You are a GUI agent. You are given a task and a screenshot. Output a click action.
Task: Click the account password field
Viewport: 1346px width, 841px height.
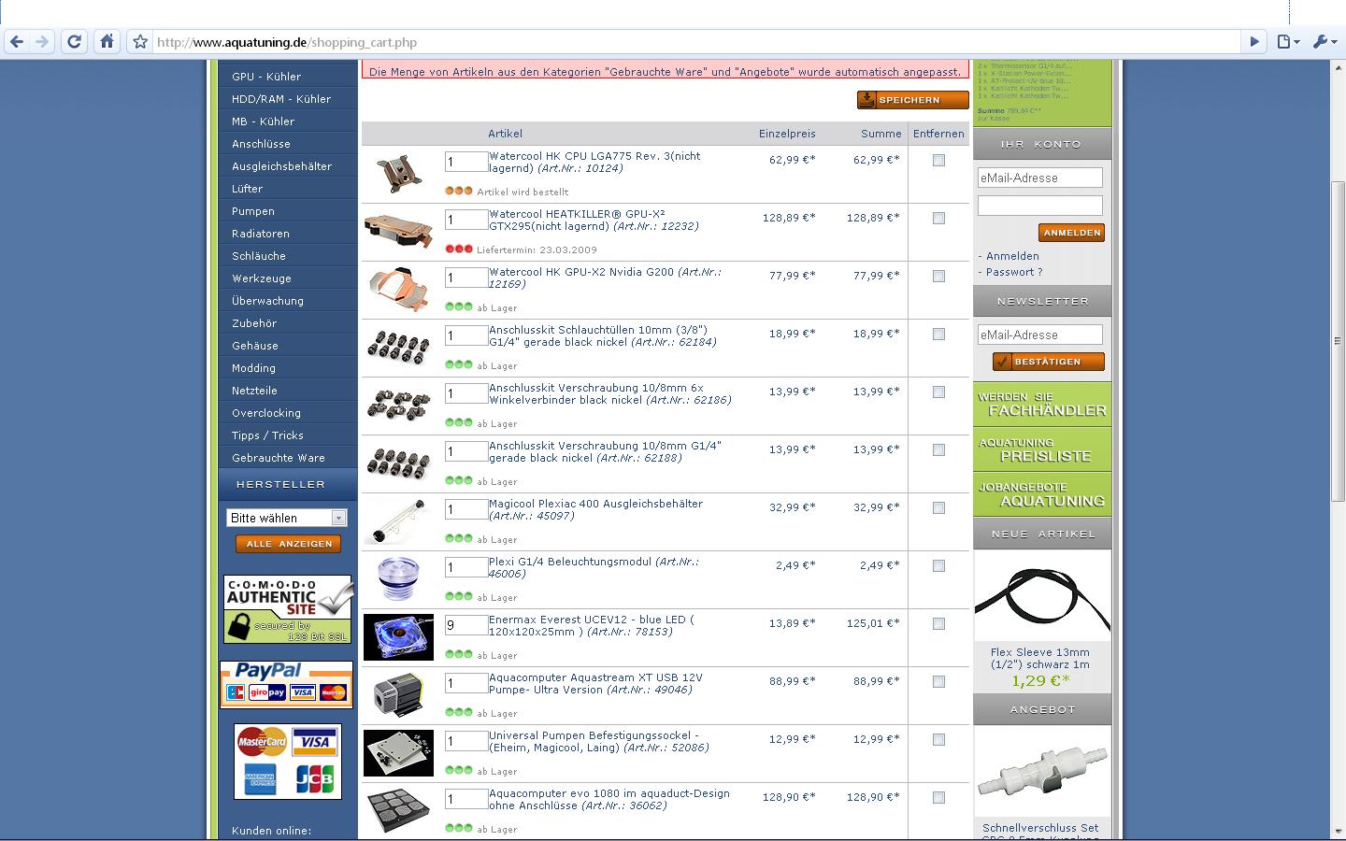[1039, 206]
